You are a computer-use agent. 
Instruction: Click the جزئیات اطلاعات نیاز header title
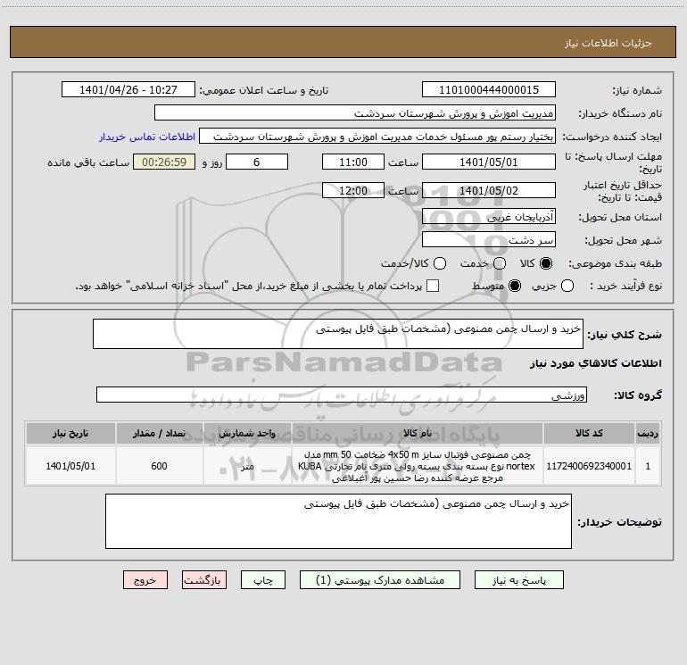[x=608, y=43]
